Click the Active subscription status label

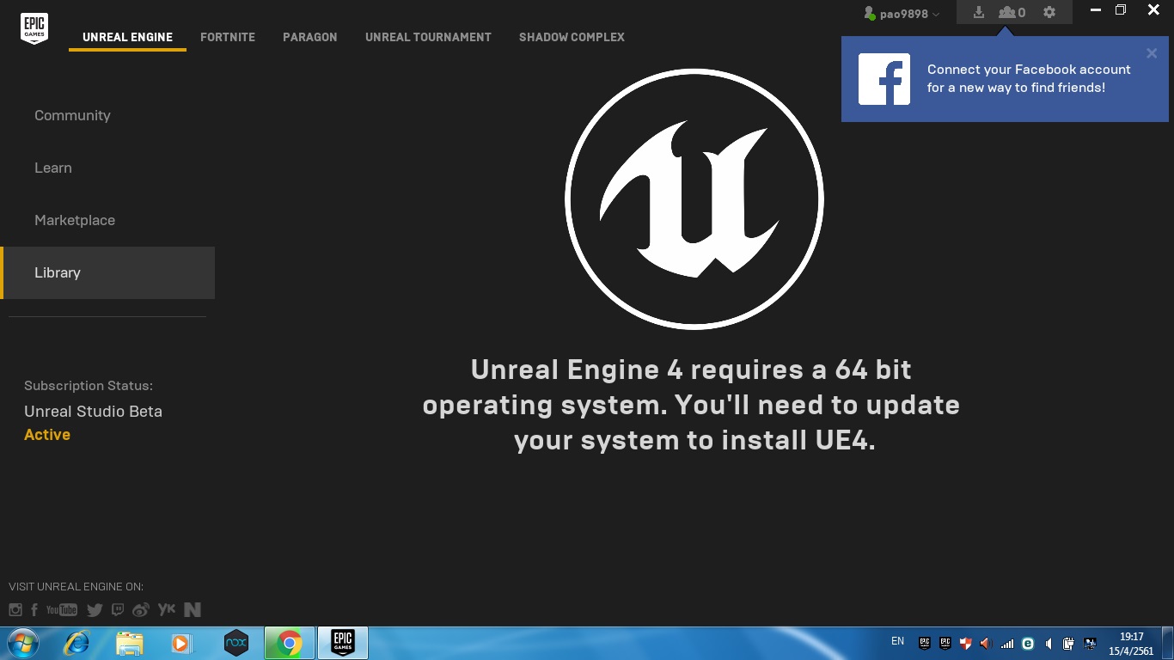point(47,435)
